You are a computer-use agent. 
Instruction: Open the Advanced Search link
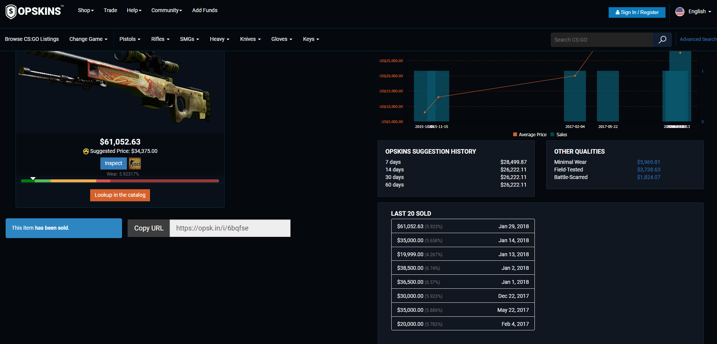pos(698,39)
